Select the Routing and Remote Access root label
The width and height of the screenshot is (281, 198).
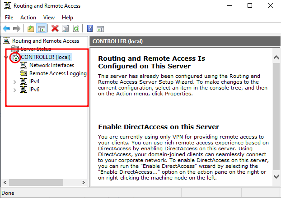tap(46, 41)
